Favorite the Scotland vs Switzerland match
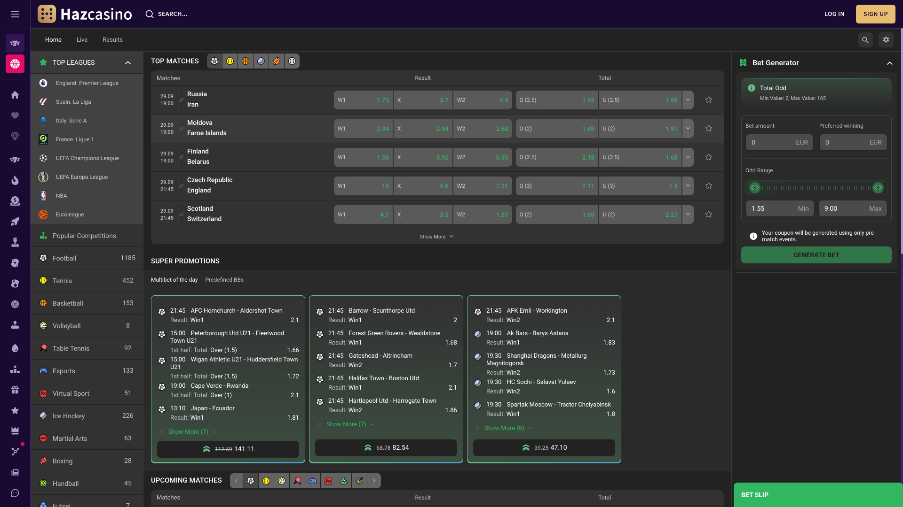903x507 pixels. (x=709, y=215)
